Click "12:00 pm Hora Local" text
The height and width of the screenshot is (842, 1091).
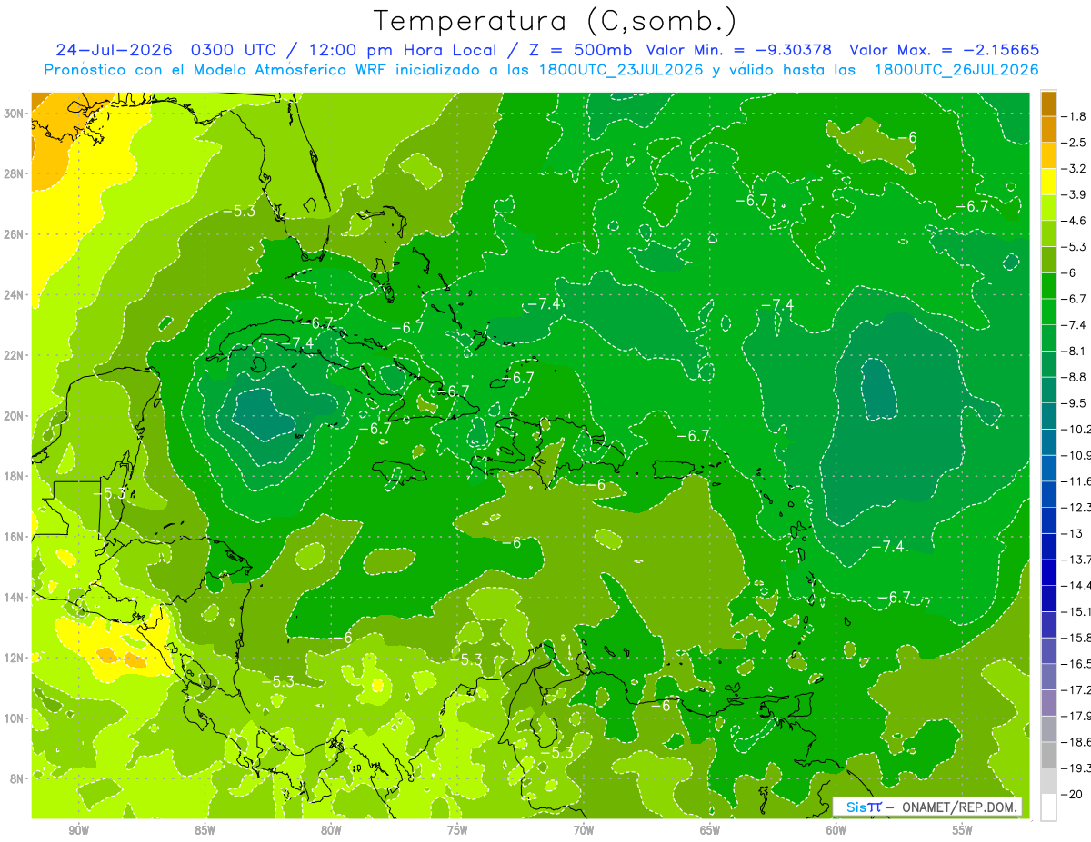[x=404, y=50]
